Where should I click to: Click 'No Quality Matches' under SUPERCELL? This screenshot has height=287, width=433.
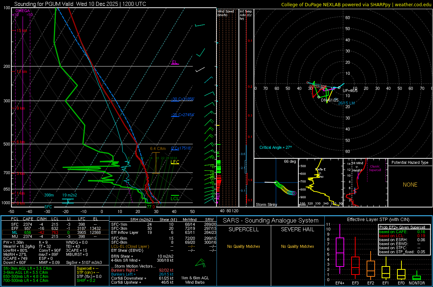pos(244,246)
